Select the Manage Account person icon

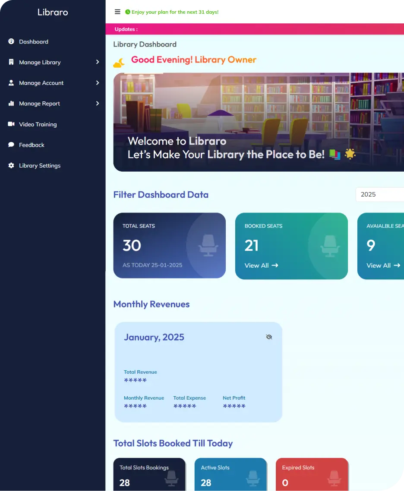pos(10,83)
